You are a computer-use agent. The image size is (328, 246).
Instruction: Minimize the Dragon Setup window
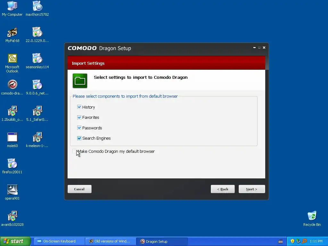pyautogui.click(x=254, y=48)
